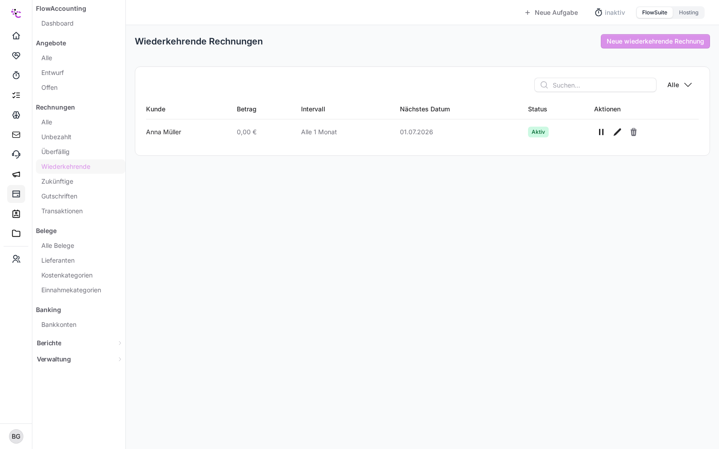Select the FlowSuite toggle option

pyautogui.click(x=654, y=13)
